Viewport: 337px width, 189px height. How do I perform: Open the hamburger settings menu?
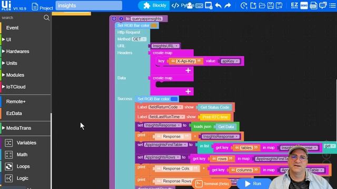click(332, 6)
